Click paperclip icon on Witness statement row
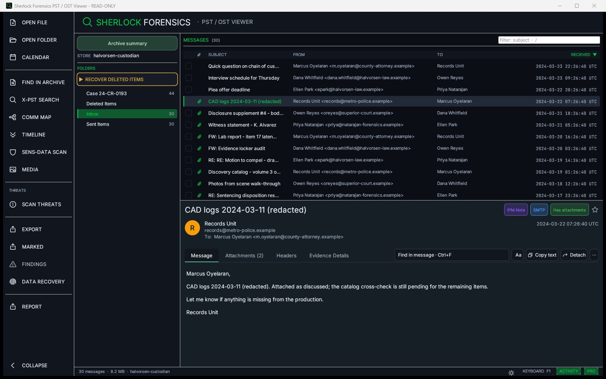 tap(199, 125)
